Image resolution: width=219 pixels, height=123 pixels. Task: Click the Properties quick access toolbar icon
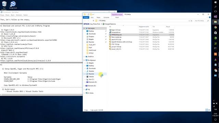click(88, 14)
